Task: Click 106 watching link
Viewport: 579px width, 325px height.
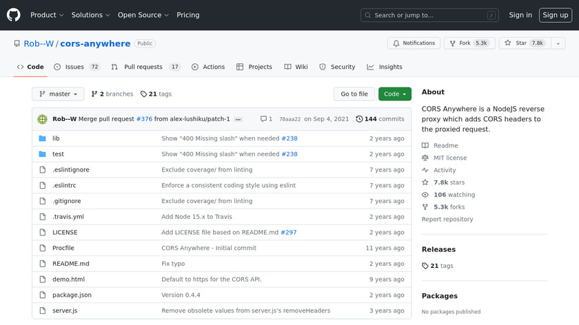Action: (449, 195)
